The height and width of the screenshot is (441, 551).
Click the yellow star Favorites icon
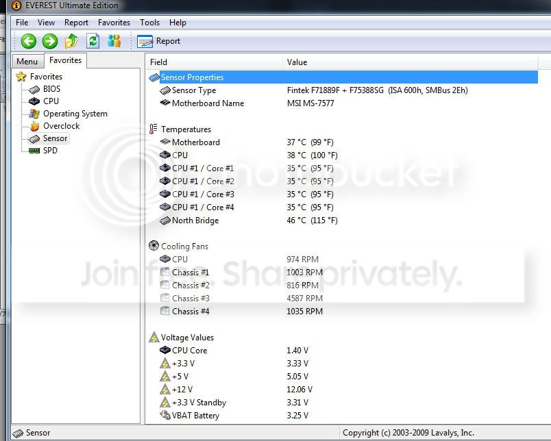(21, 77)
